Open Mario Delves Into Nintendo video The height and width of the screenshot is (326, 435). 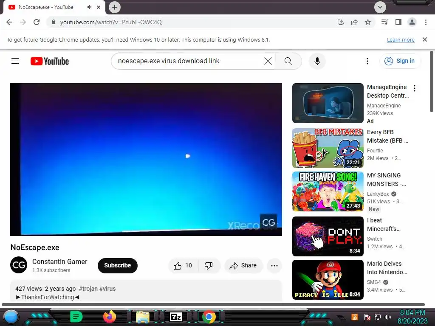point(328,279)
